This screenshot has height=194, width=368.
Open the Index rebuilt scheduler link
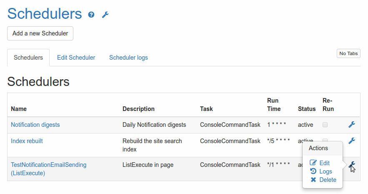point(27,141)
